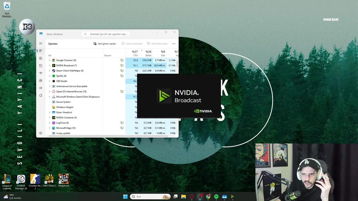
Task: Sort processes by the Disk column
Action: [159, 53]
